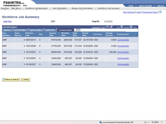
Task: Open Components for 09/01/2011 row
Action: [x=123, y=40]
